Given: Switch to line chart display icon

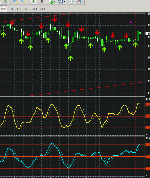Looking at the screenshot, I should 5,2.
